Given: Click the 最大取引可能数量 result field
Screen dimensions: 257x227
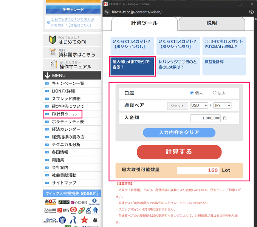Looking at the screenshot, I should [x=198, y=170].
